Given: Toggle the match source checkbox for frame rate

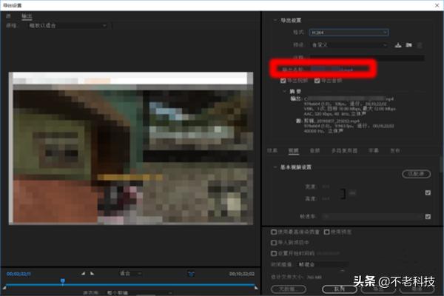Looking at the screenshot, I should click(428, 217).
